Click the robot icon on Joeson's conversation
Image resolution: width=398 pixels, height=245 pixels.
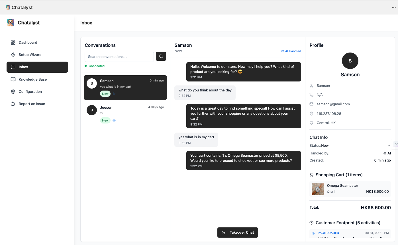tap(114, 120)
